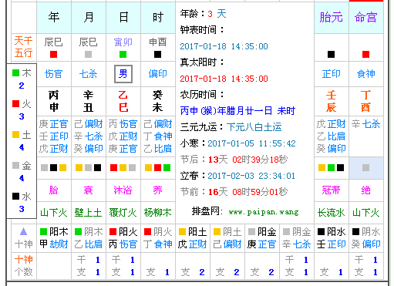Click 乙 比肩 in the ten gods row
The image size is (394, 286).
[x=89, y=244]
